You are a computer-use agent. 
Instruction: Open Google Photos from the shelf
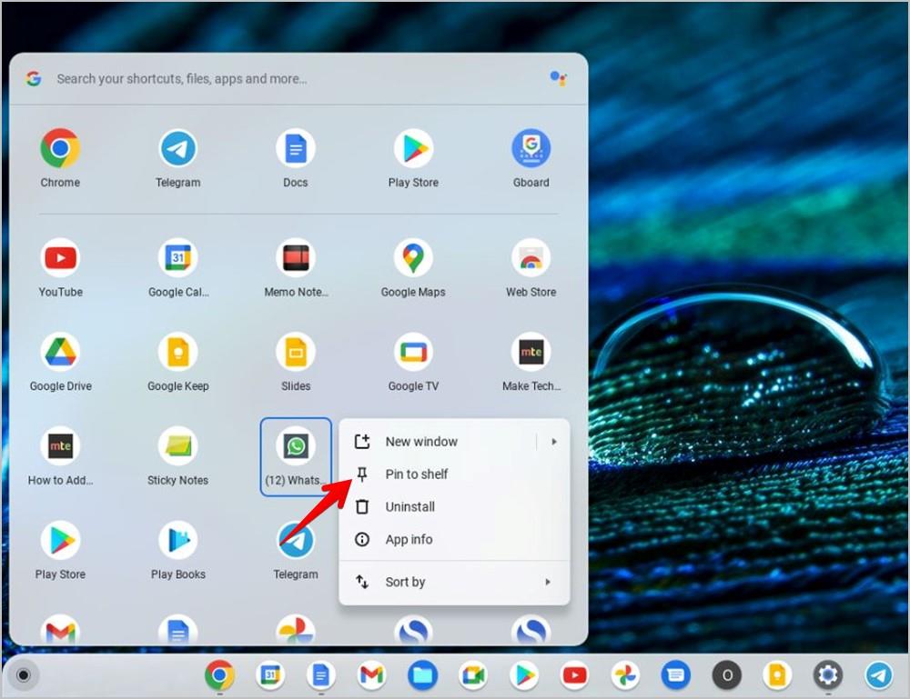click(625, 675)
